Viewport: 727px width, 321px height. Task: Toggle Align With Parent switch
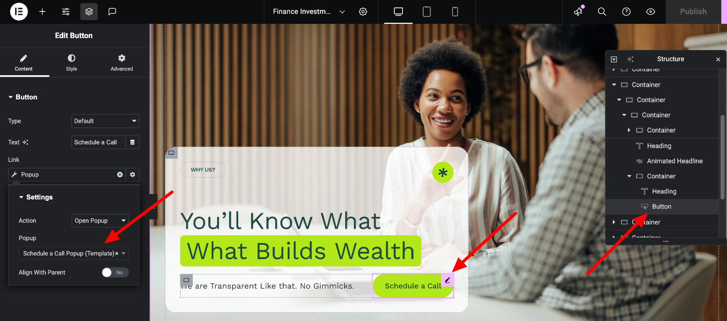tap(115, 272)
